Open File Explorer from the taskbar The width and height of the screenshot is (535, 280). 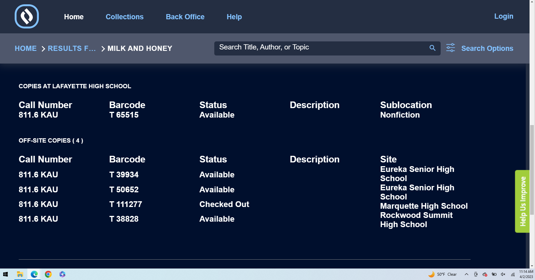click(x=20, y=274)
